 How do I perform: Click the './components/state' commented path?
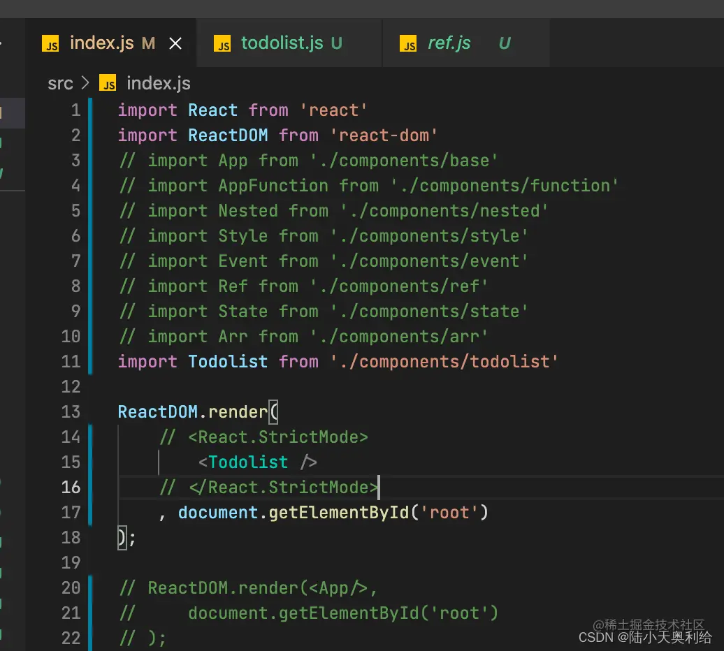(429, 312)
